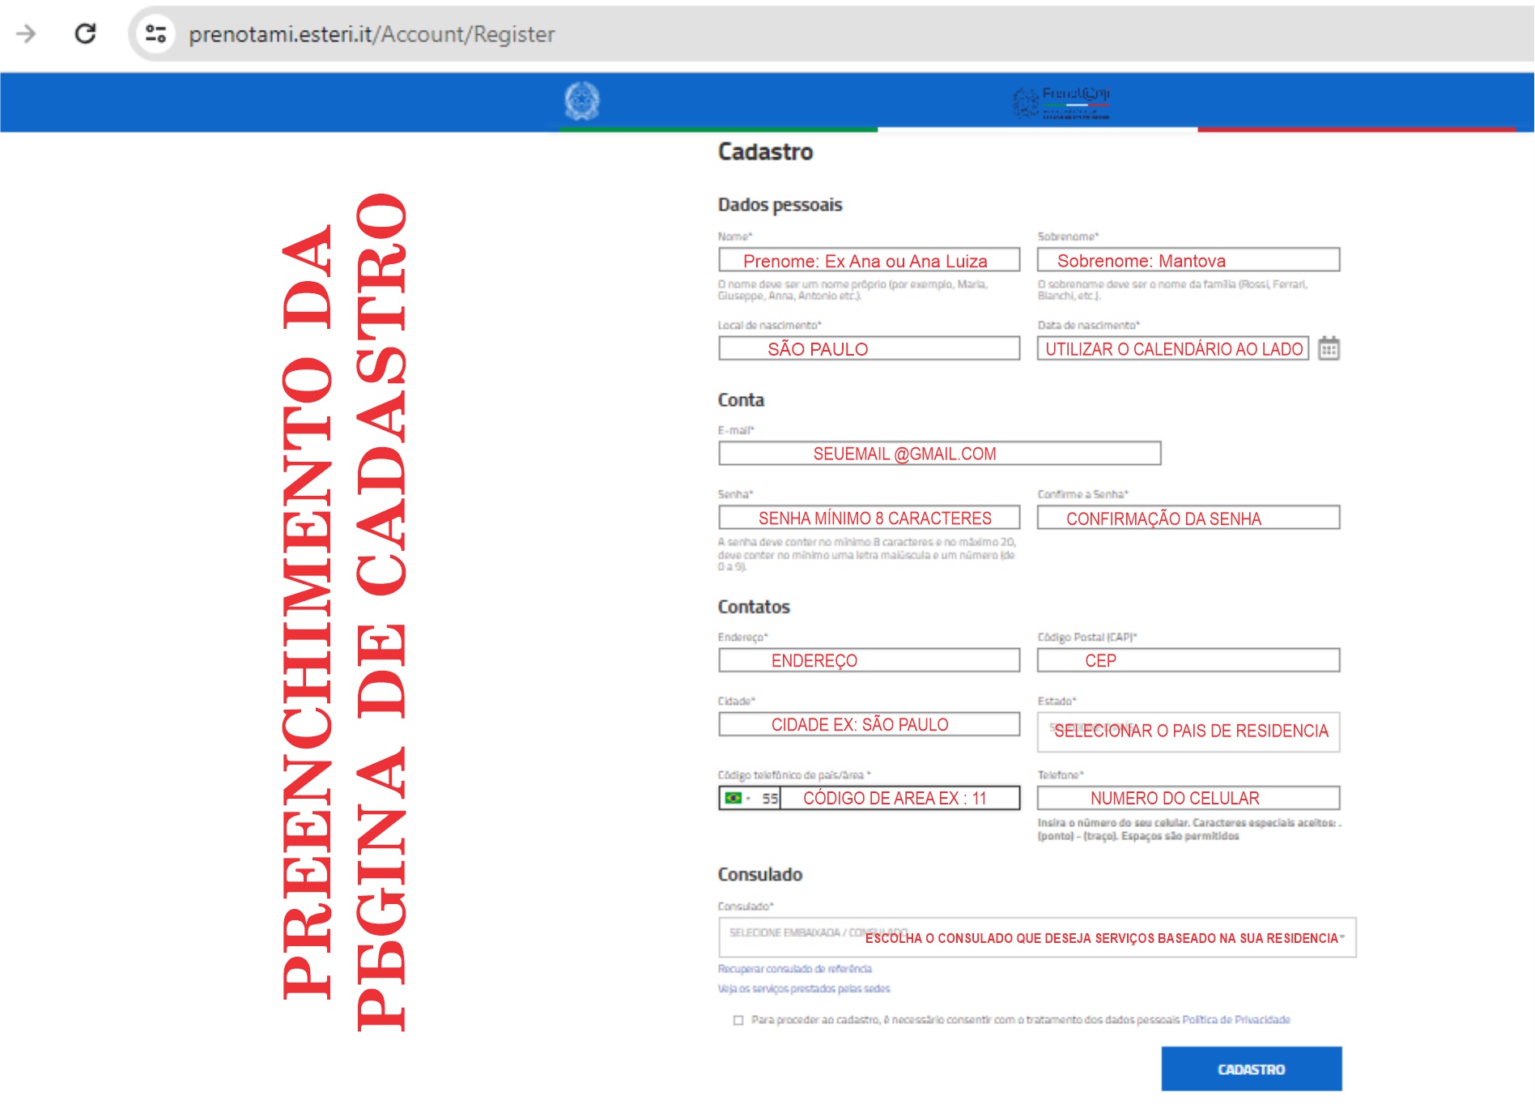
Task: Click the 'Cadastro' page heading
Action: [x=765, y=151]
